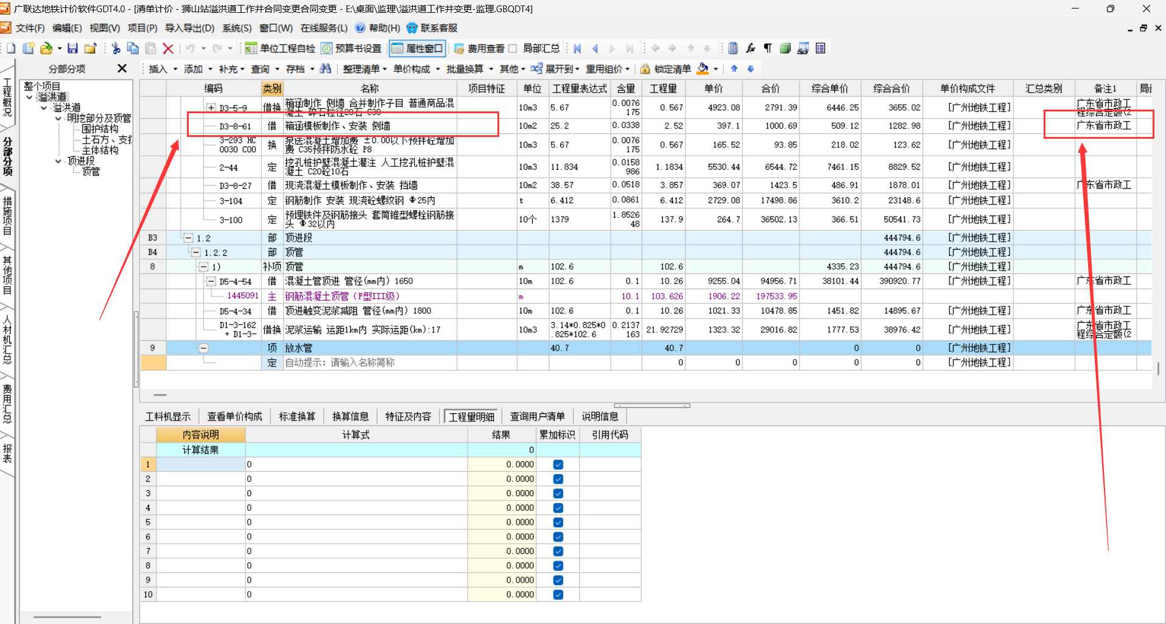1166x624 pixels.
Task: Toggle cumulative checkbox in row 10
Action: (x=558, y=595)
